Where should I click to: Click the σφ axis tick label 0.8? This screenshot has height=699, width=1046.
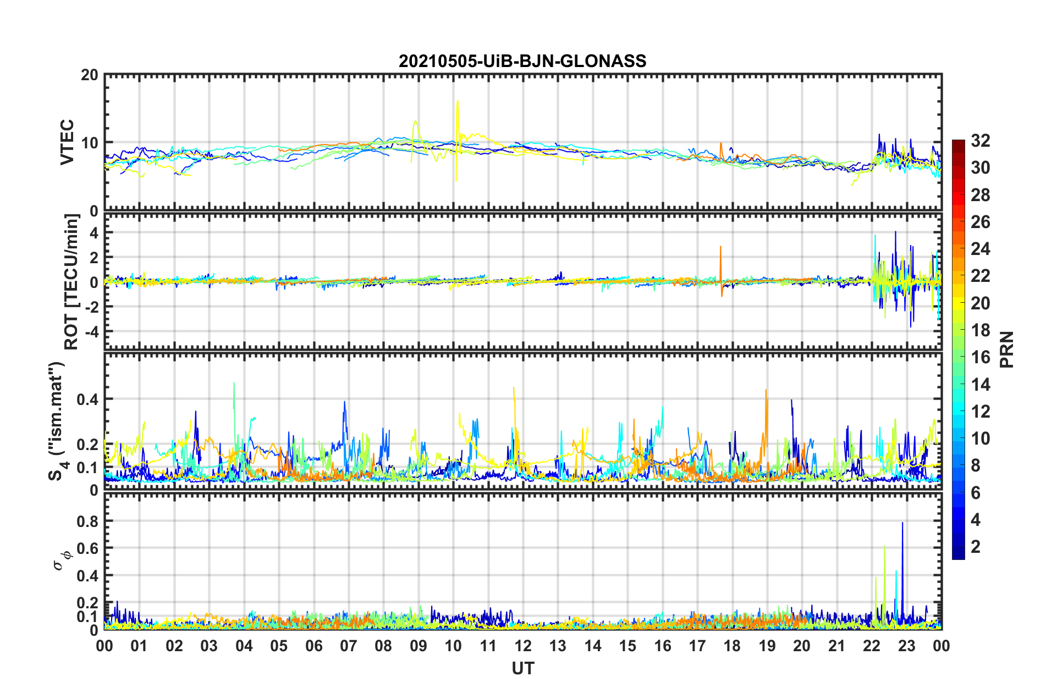pyautogui.click(x=87, y=522)
